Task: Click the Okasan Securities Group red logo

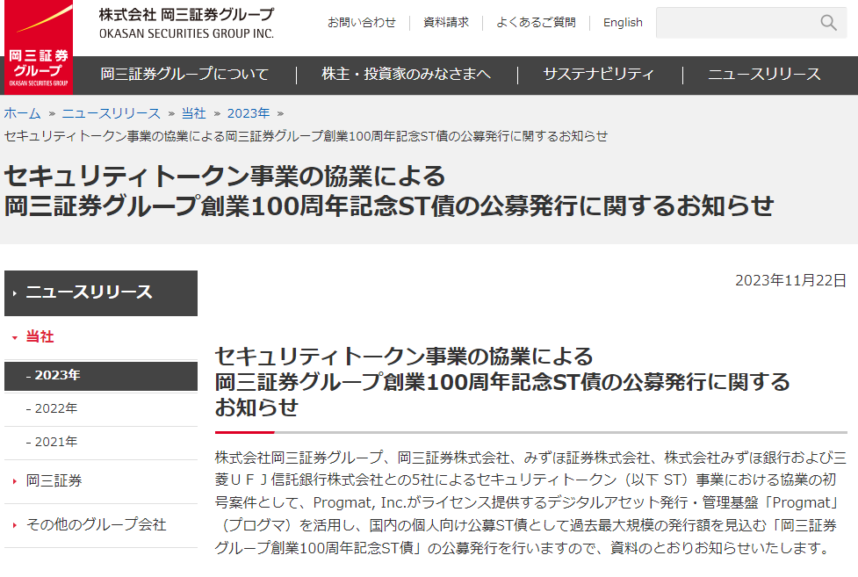Action: click(39, 47)
